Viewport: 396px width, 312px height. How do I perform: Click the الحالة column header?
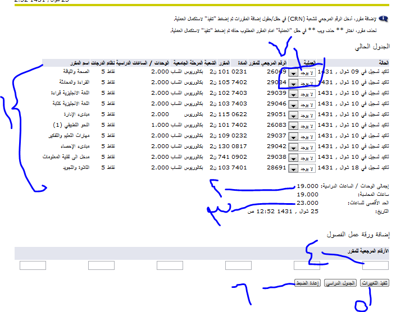click(x=384, y=62)
